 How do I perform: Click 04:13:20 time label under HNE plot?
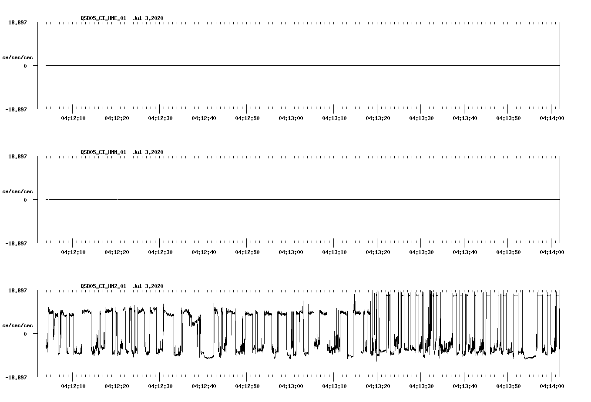tap(378, 118)
